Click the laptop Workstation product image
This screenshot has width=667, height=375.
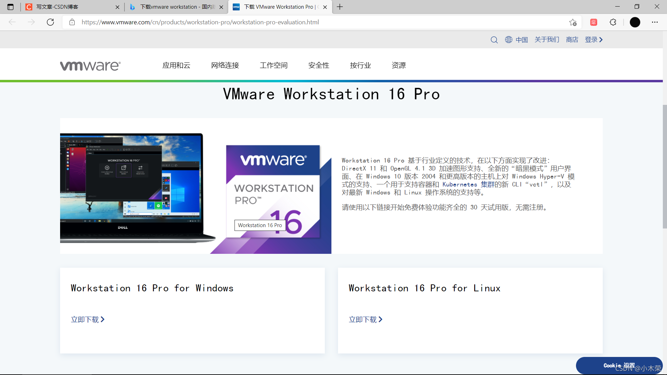click(138, 187)
